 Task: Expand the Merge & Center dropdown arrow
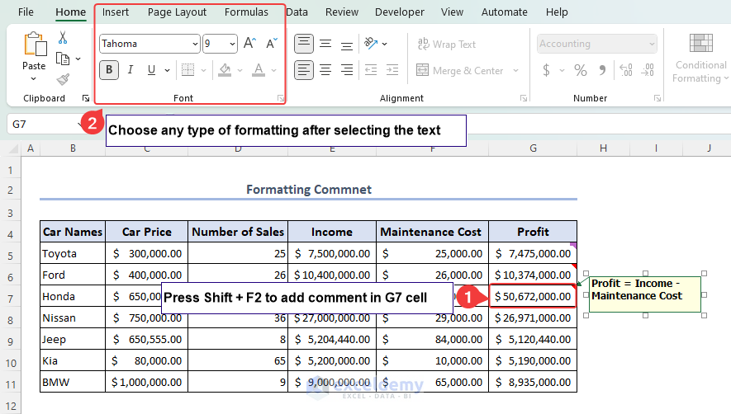[515, 71]
